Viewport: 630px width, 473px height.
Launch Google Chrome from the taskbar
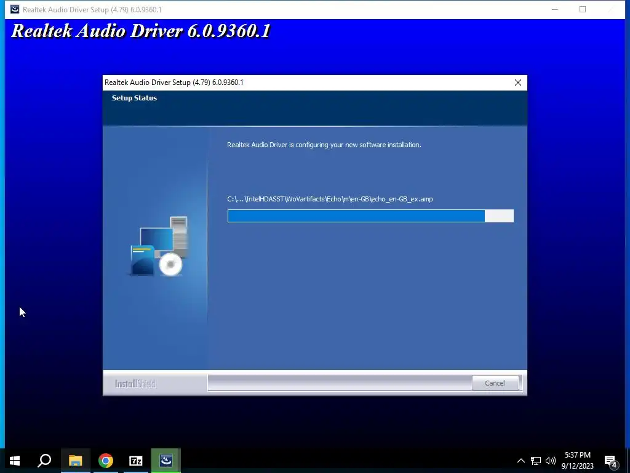point(106,461)
